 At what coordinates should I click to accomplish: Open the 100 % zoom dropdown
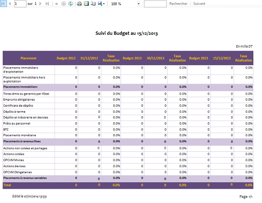pos(138,3)
